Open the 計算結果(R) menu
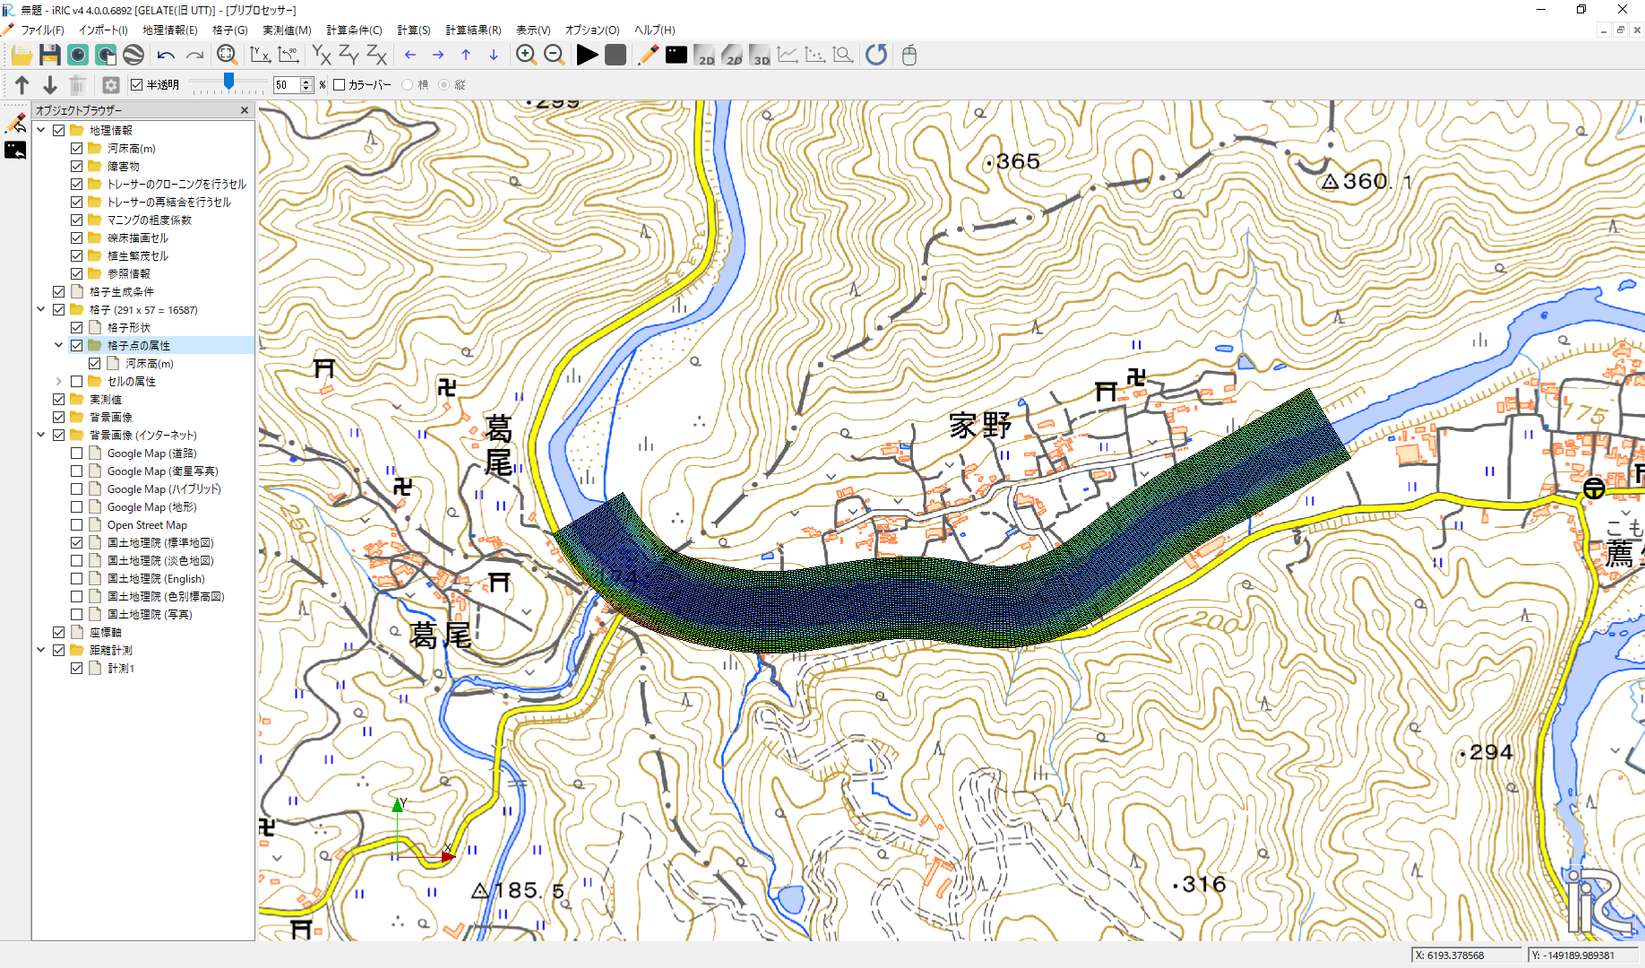 click(x=473, y=30)
